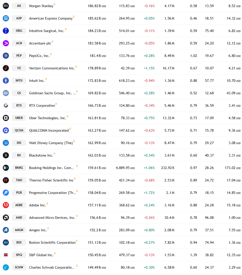Select the PEP ticker badge

point(19,56)
